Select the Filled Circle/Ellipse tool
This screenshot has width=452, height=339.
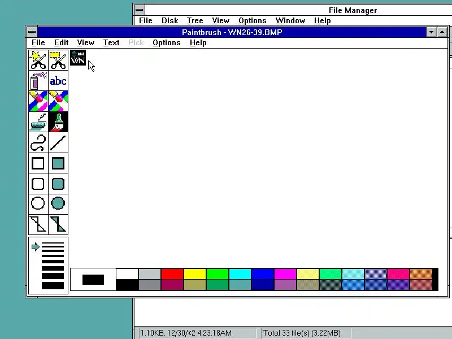coord(58,203)
